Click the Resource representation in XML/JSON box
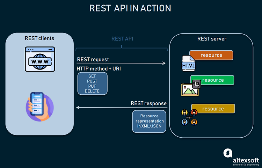Image resolution: width=262 pixels, height=168 pixels. pos(149,122)
